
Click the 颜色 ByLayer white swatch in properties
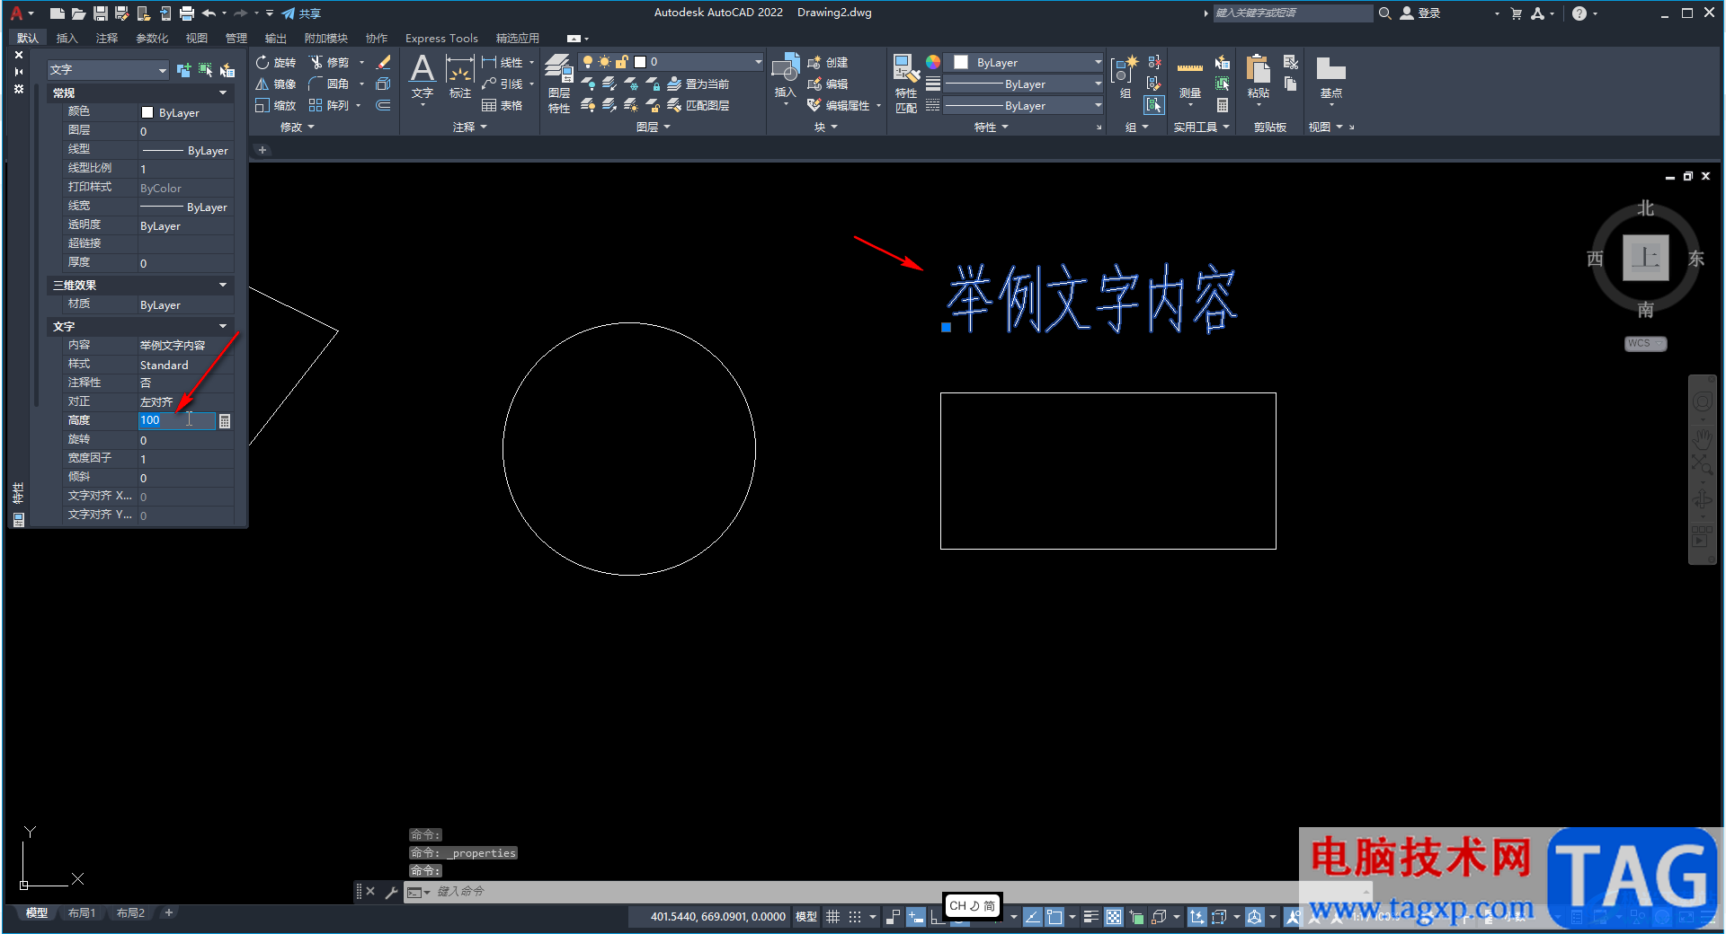147,112
